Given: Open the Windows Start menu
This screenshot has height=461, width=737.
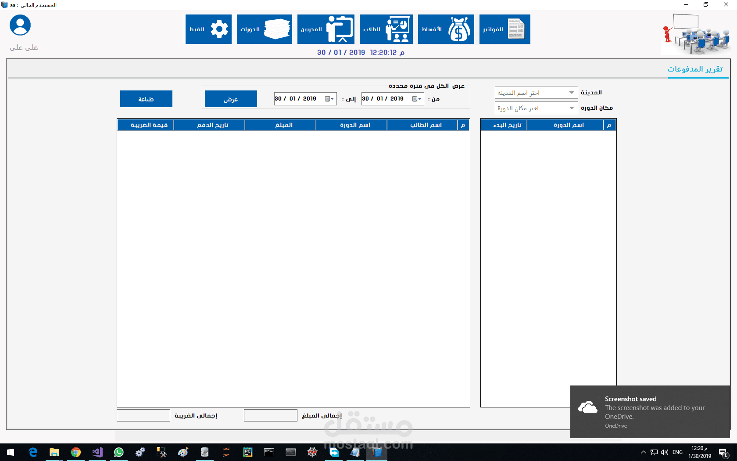Looking at the screenshot, I should tap(11, 452).
